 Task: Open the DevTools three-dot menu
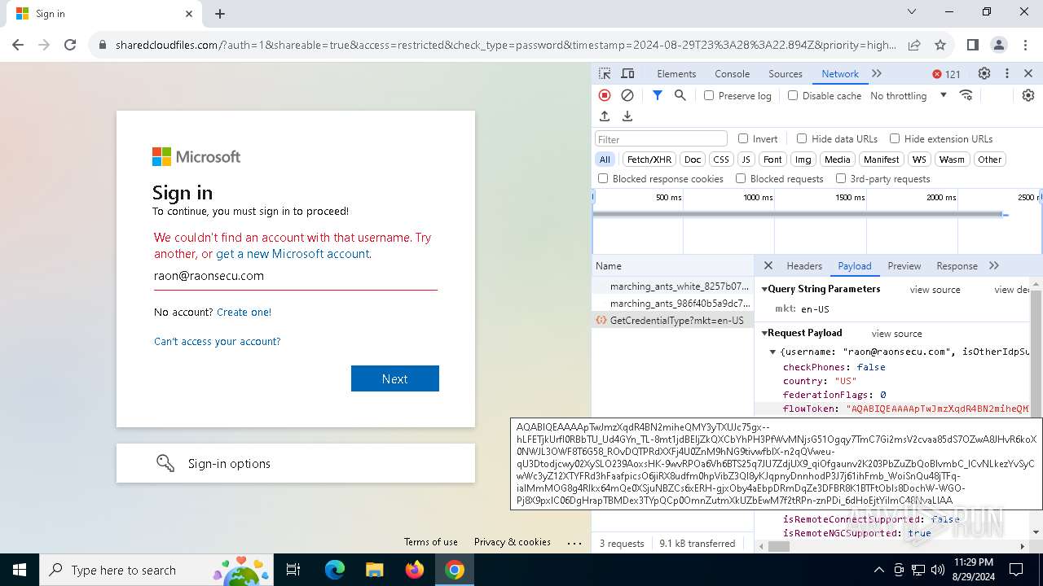click(x=1007, y=73)
